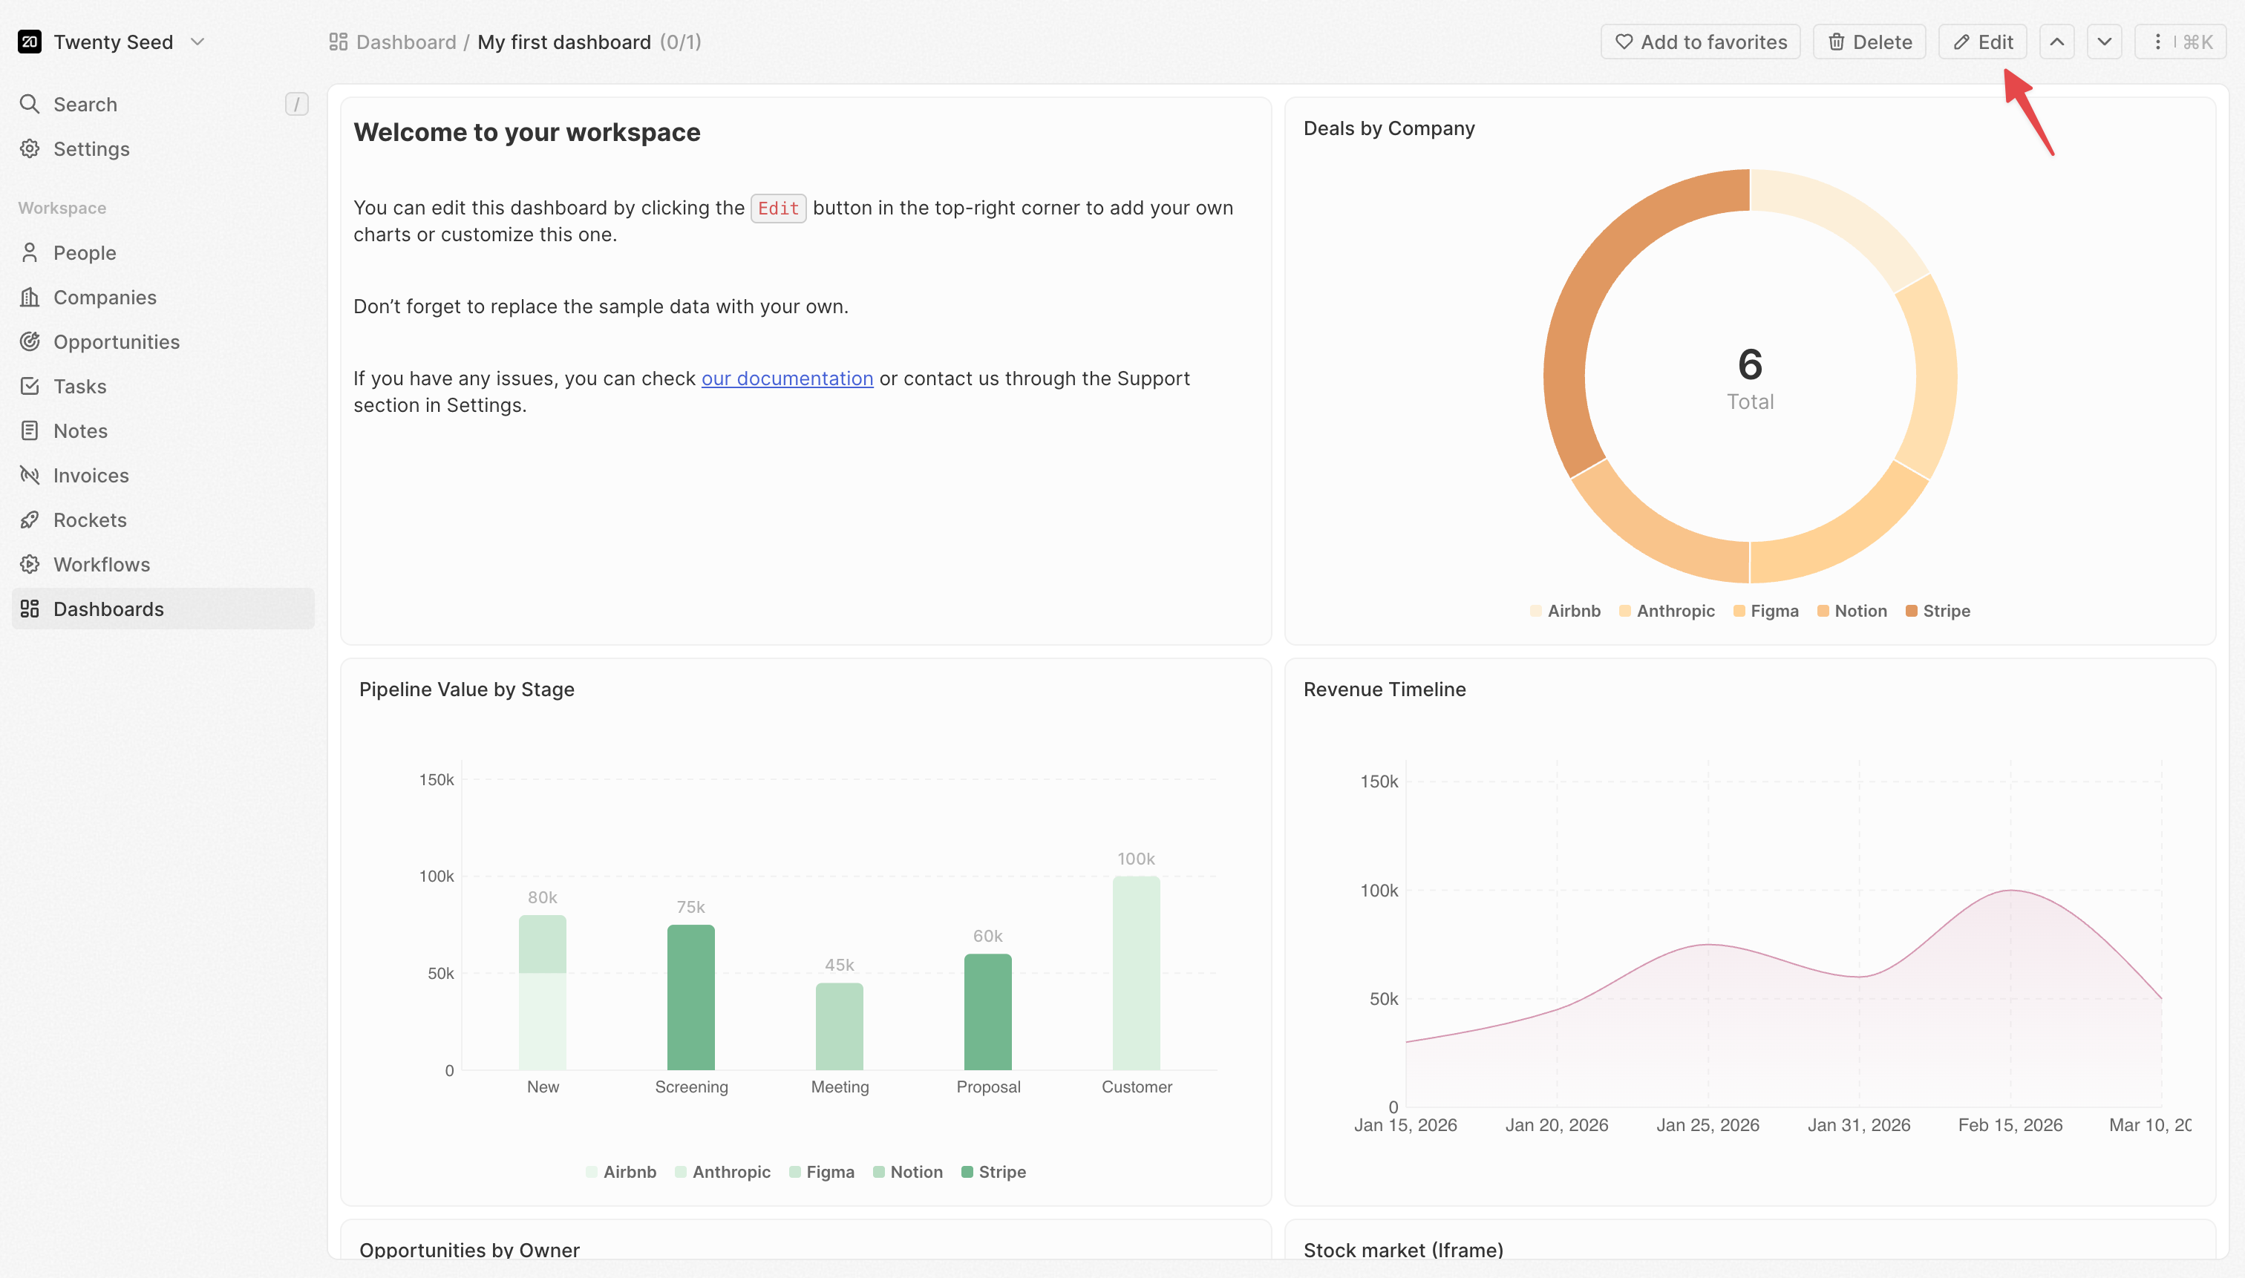Open Settings via the gear icon
Screen dimensions: 2245x1278
[x=30, y=149]
